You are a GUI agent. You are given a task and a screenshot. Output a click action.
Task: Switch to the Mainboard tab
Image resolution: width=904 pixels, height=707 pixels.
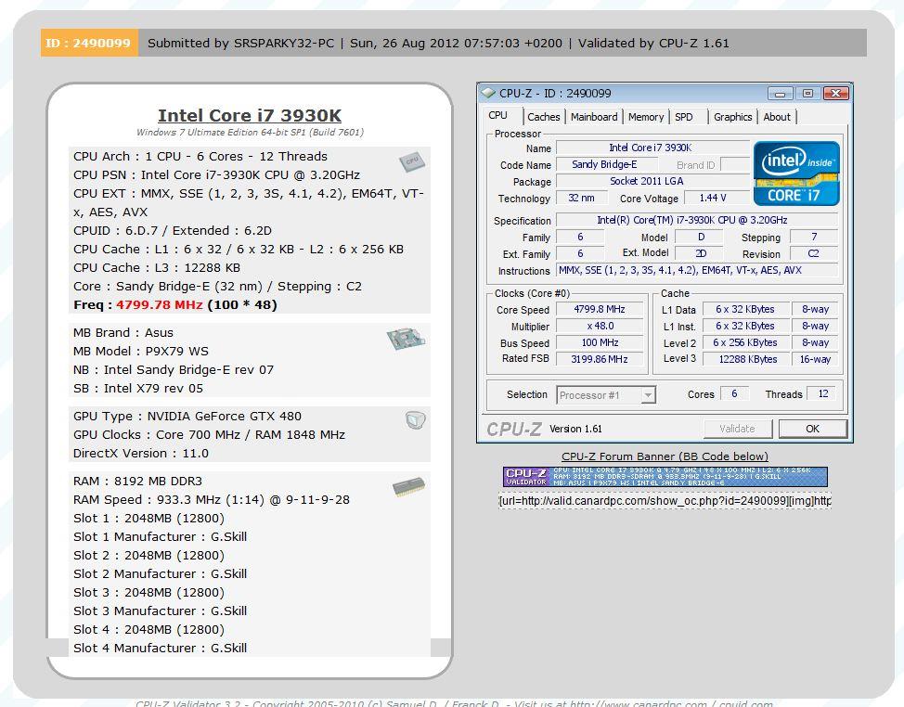[x=594, y=117]
